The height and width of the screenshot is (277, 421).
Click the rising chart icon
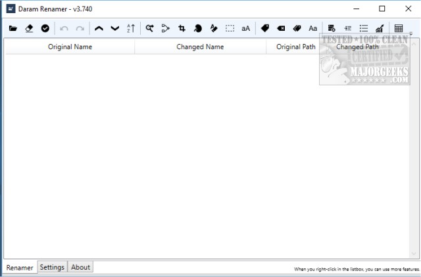(x=380, y=28)
